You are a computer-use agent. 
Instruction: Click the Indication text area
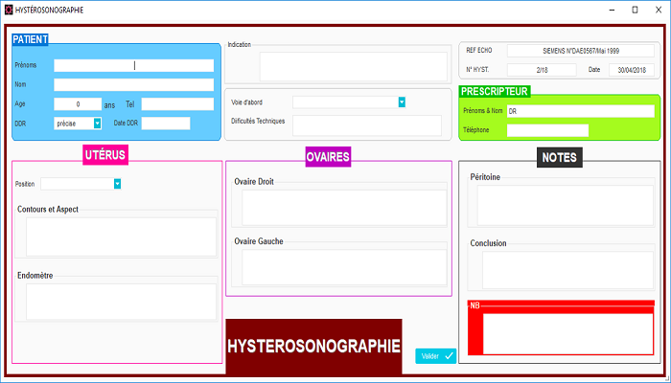click(x=353, y=66)
